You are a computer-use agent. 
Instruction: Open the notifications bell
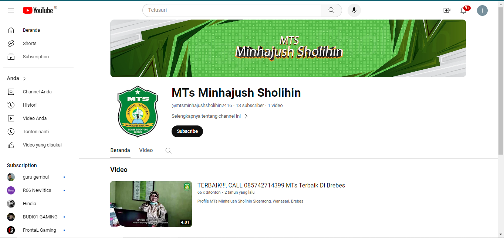(x=463, y=10)
